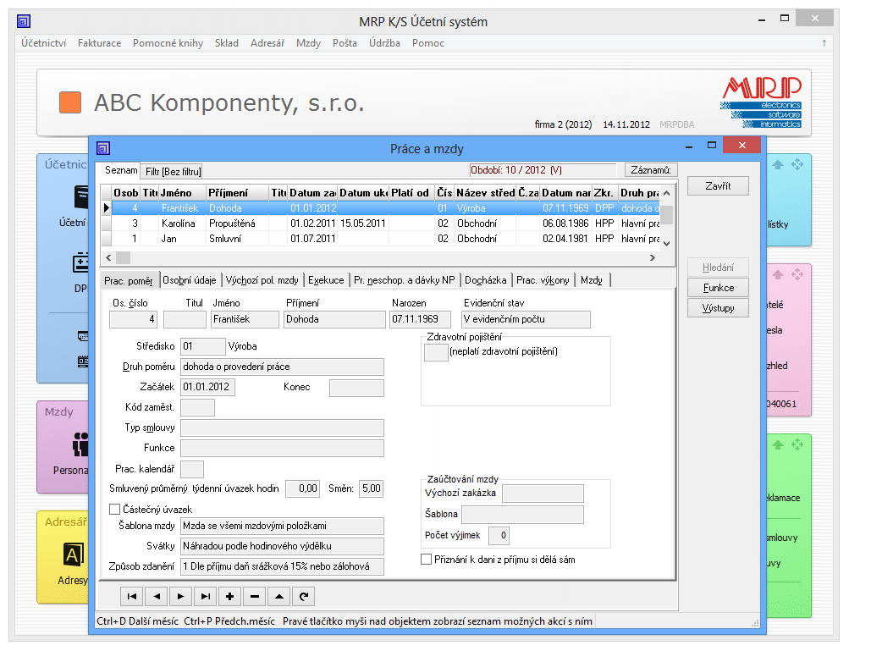Switch to Prac. výkony tab

pyautogui.click(x=543, y=280)
